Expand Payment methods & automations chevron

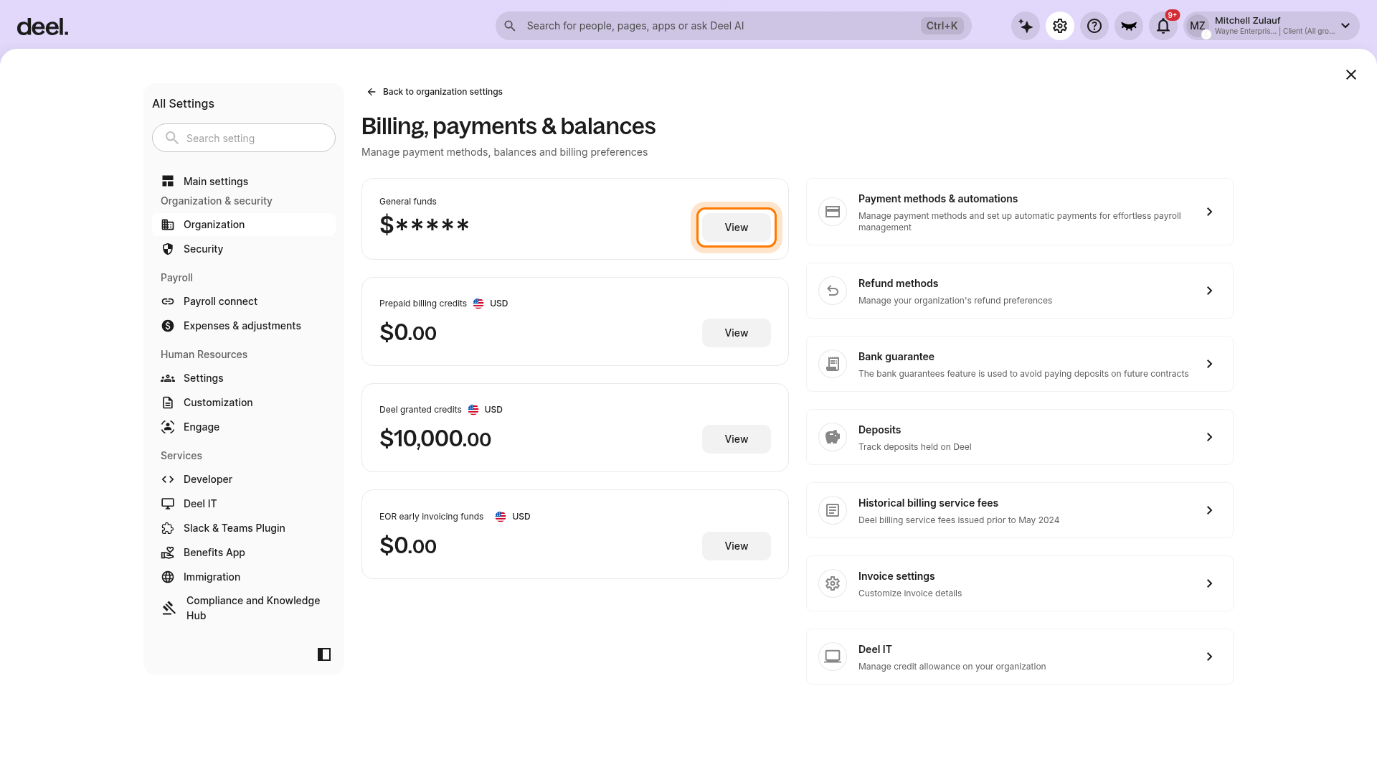[1209, 212]
